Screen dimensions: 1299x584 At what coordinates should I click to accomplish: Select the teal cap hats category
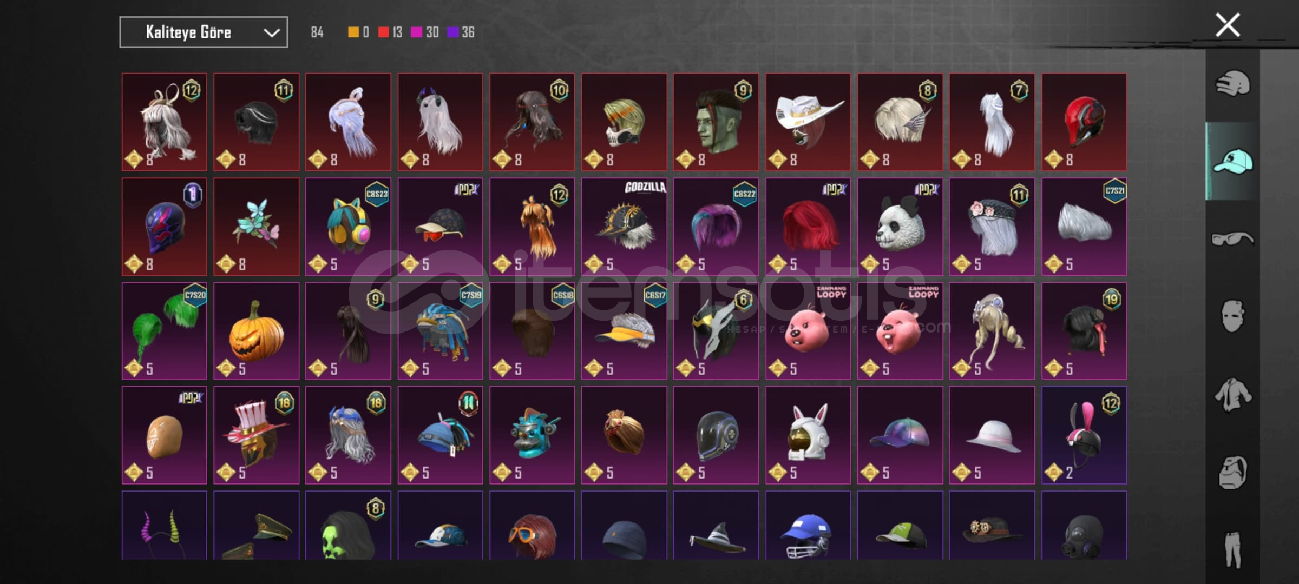click(1232, 161)
